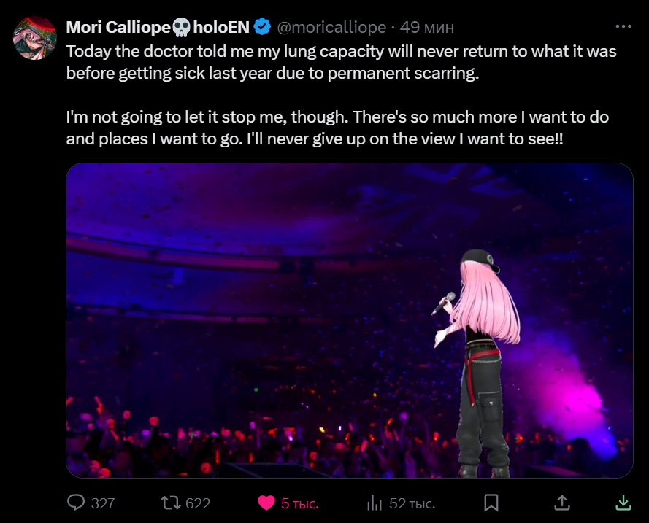Click the share upload arrow icon
649x523 pixels.
pyautogui.click(x=561, y=503)
